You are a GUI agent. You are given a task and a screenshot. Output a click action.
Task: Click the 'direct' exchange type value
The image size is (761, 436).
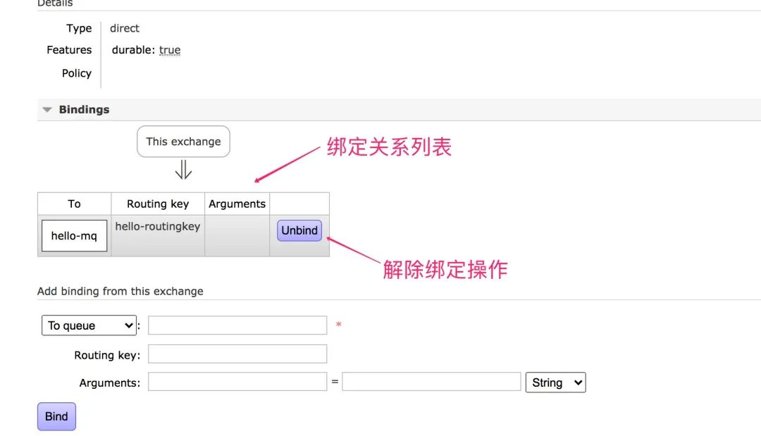click(x=125, y=28)
